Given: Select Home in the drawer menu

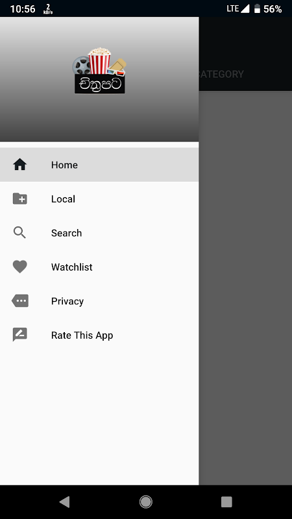Looking at the screenshot, I should (99, 165).
